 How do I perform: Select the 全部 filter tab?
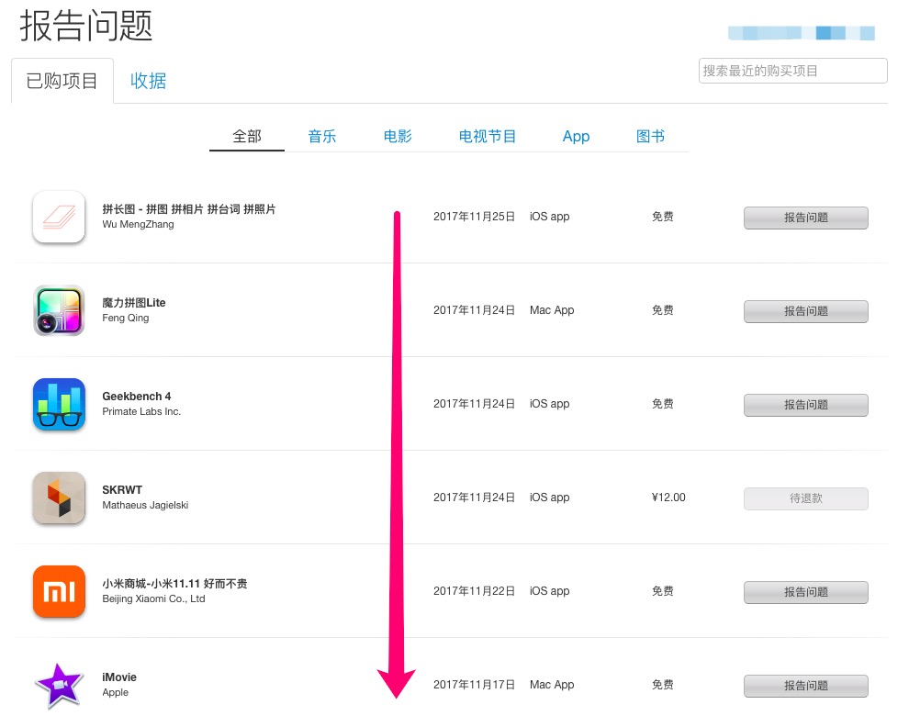pos(246,135)
